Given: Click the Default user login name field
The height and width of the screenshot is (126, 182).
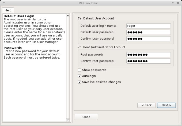Looking at the screenshot, I should [x=149, y=26].
